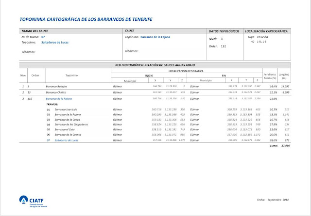Click the Hoja value '40'
311x216 pixels.
tap(253, 42)
